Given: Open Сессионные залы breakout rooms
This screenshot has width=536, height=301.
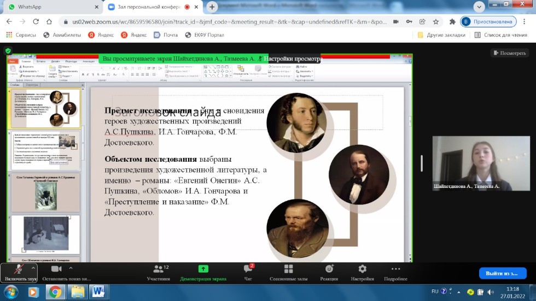Looking at the screenshot, I should (289, 273).
